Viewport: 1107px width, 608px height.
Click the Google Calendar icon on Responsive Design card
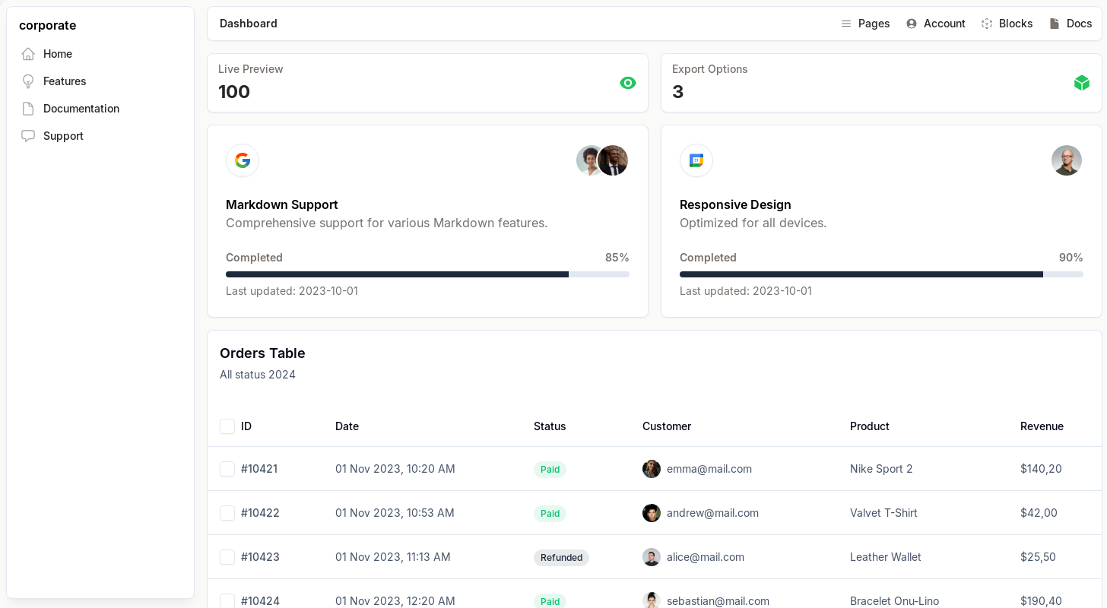[696, 160]
